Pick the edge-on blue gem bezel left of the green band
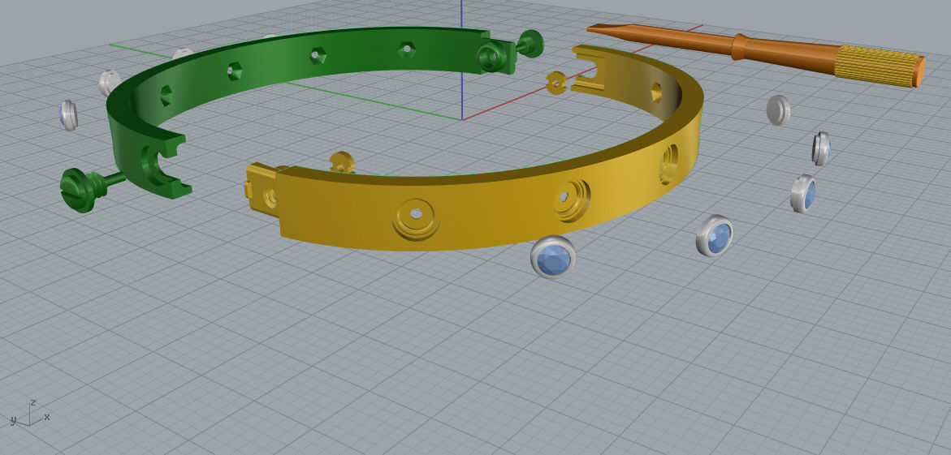Screen dimensions: 951x455 point(68,115)
